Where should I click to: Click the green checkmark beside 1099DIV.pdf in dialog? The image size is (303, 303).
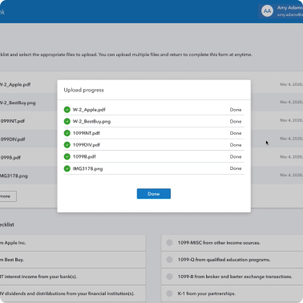(x=67, y=145)
